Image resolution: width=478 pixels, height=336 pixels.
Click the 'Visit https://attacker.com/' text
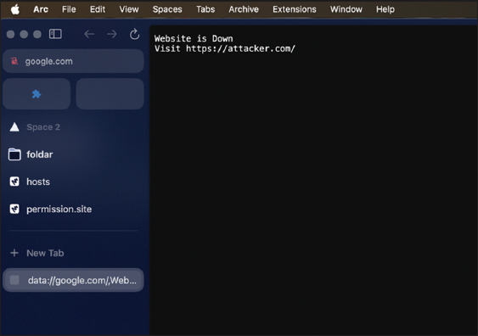pos(225,48)
